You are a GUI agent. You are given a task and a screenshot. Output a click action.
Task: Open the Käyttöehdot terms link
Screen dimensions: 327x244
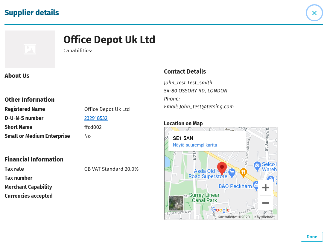[x=264, y=217]
